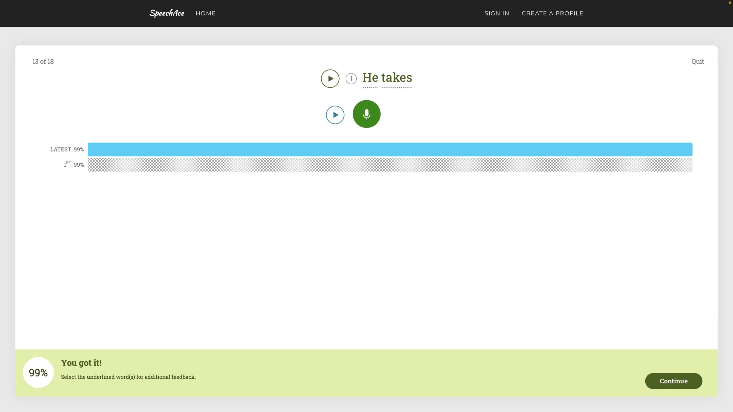Image resolution: width=733 pixels, height=412 pixels.
Task: Open the HOME menu item
Action: pos(206,13)
